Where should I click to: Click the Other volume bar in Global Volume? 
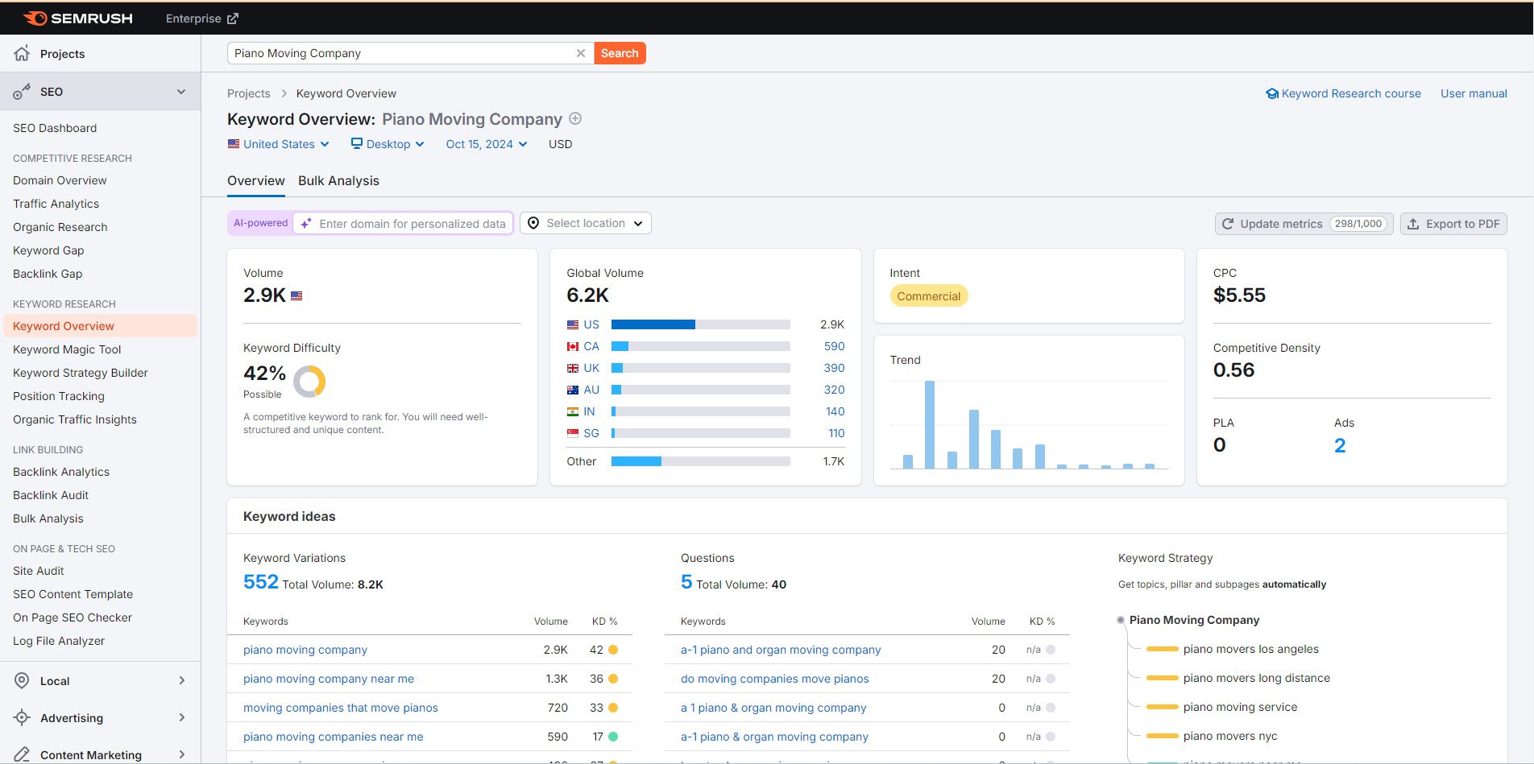point(700,461)
